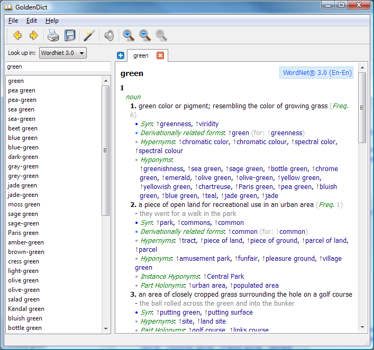Print the current article using printer icon
The image size is (374, 350).
[53, 35]
